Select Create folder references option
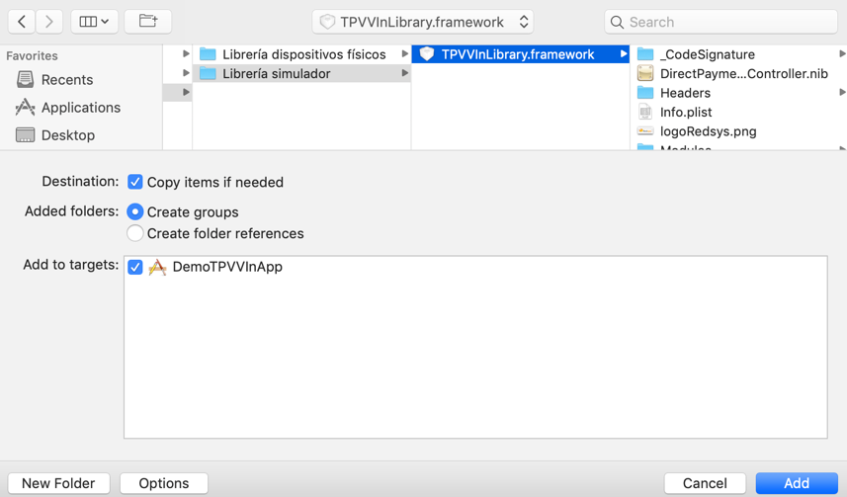This screenshot has height=497, width=847. coord(135,233)
